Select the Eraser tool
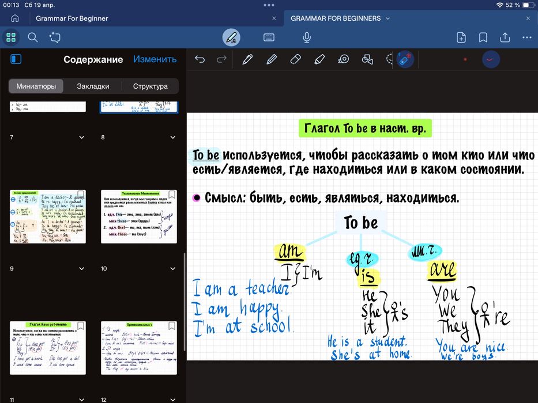This screenshot has height=403, width=538. 295,59
